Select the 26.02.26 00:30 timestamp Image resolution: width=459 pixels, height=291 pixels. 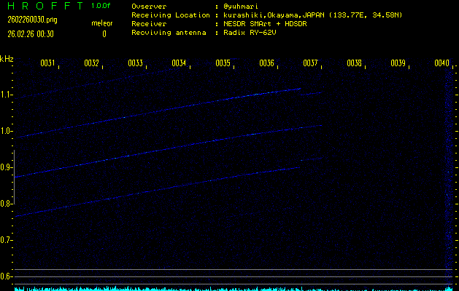tap(31, 33)
